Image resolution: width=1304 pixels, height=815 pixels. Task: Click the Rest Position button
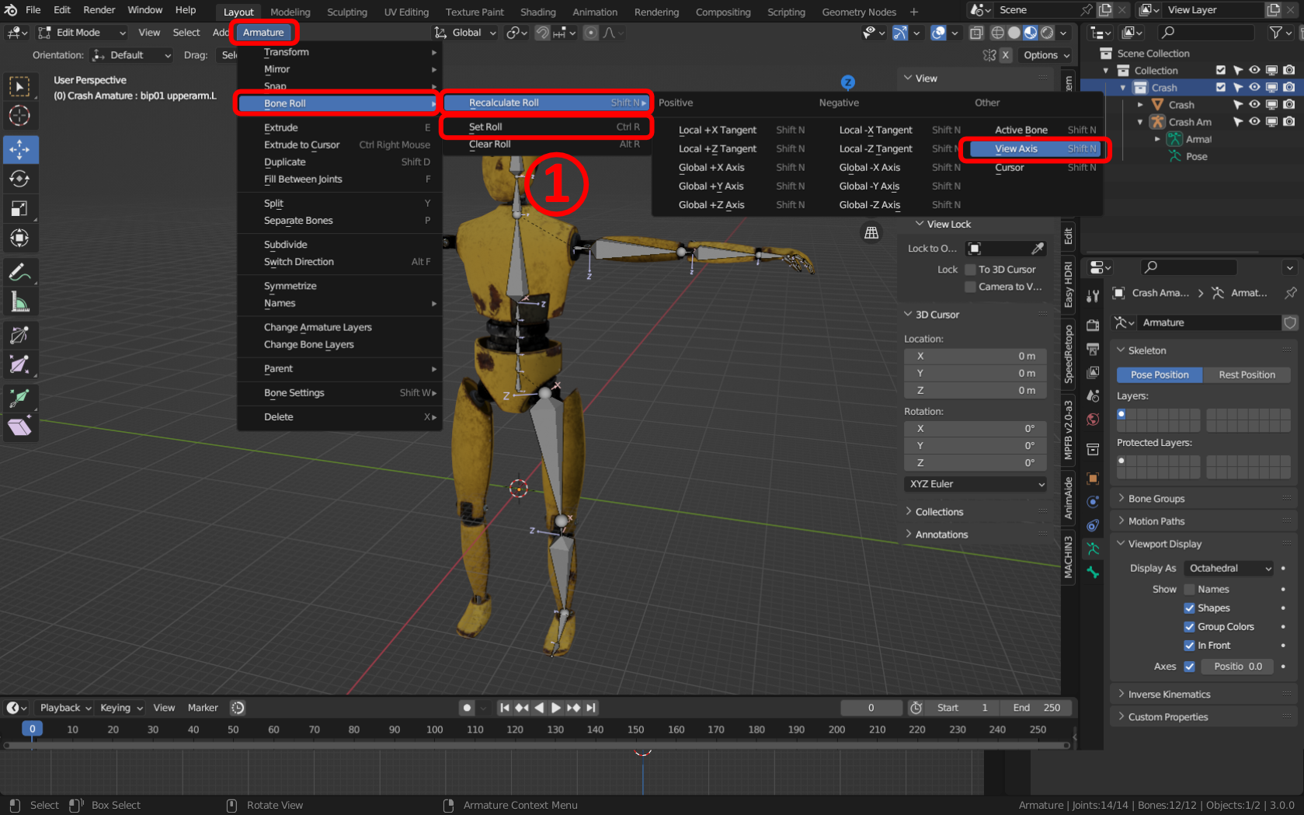tap(1247, 374)
